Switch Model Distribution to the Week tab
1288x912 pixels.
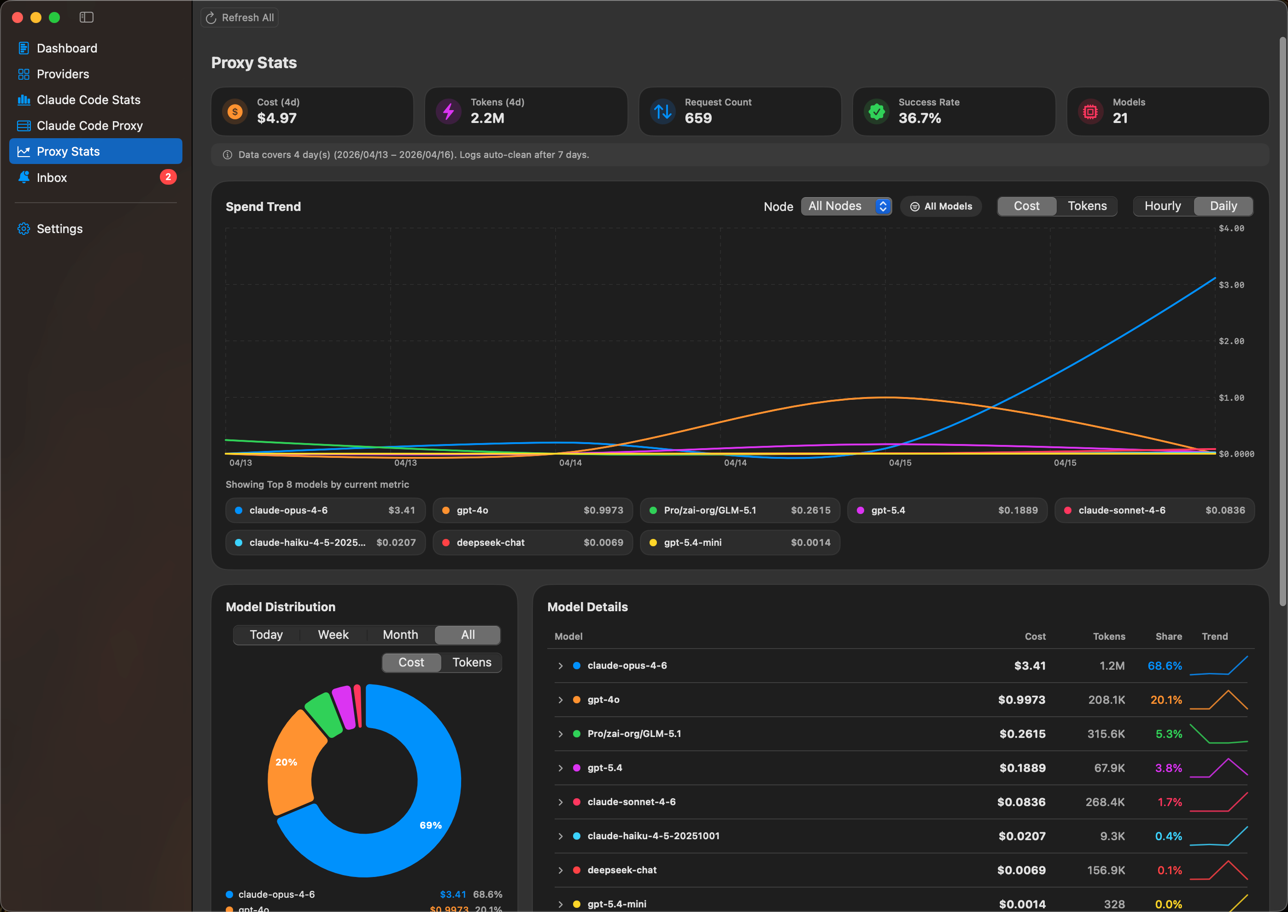tap(333, 635)
